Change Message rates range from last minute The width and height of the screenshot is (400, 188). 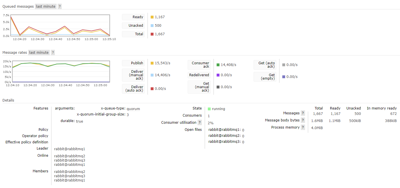click(39, 52)
